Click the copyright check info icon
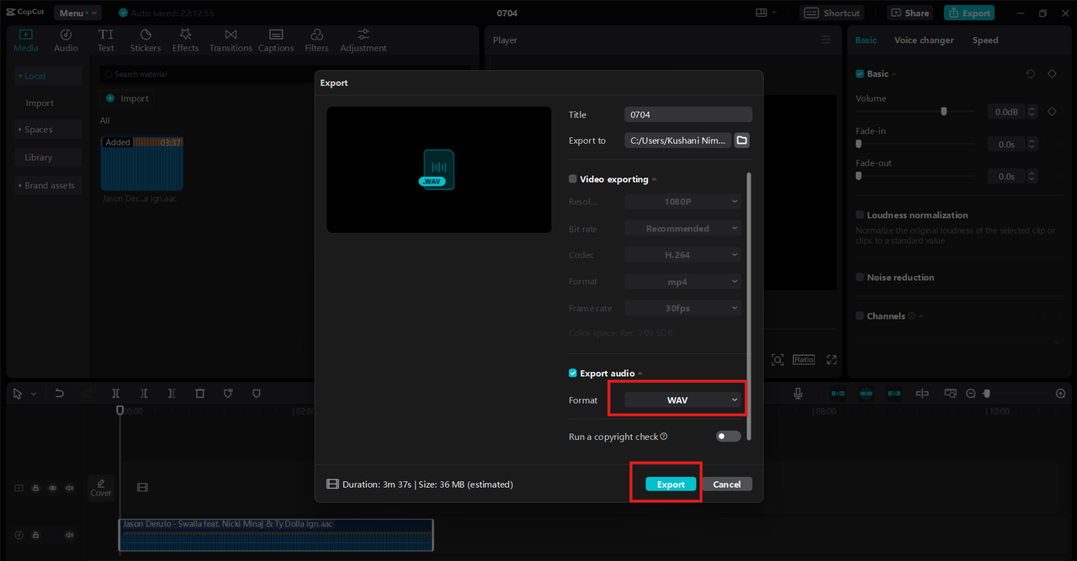This screenshot has height=561, width=1077. pos(664,437)
